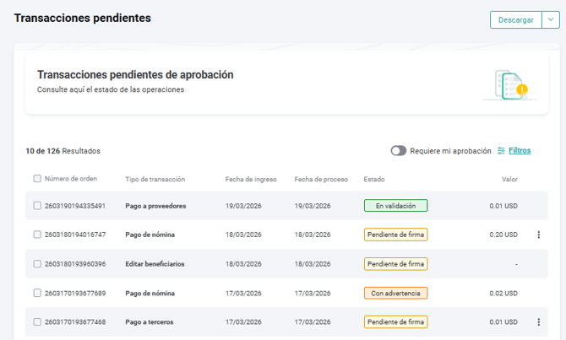Open three-dot menu for order 2603180194016747

click(x=539, y=235)
